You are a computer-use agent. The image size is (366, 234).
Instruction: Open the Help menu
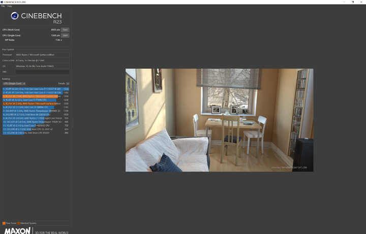(10, 6)
